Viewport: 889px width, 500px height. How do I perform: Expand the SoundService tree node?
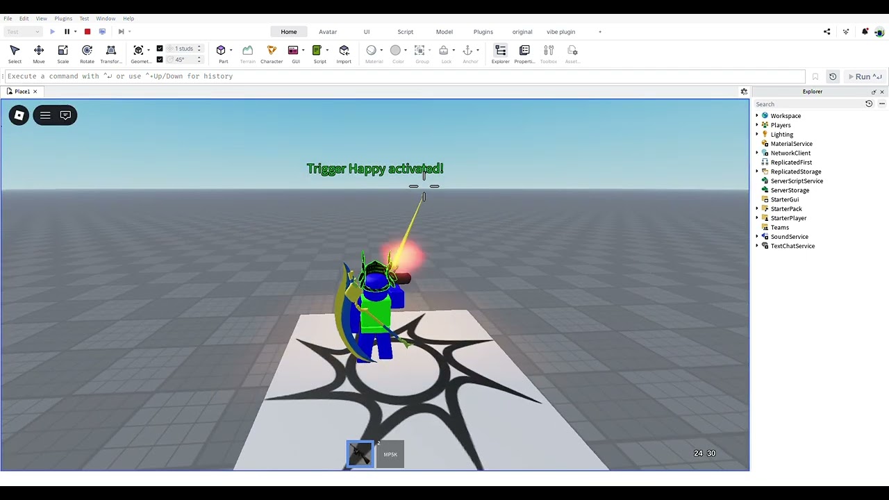[x=757, y=236]
